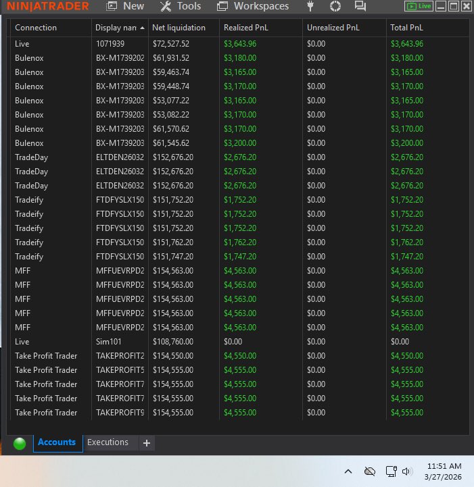Image resolution: width=474 pixels, height=487 pixels.
Task: Click net liquidation $53,082.22
Action: pos(170,115)
